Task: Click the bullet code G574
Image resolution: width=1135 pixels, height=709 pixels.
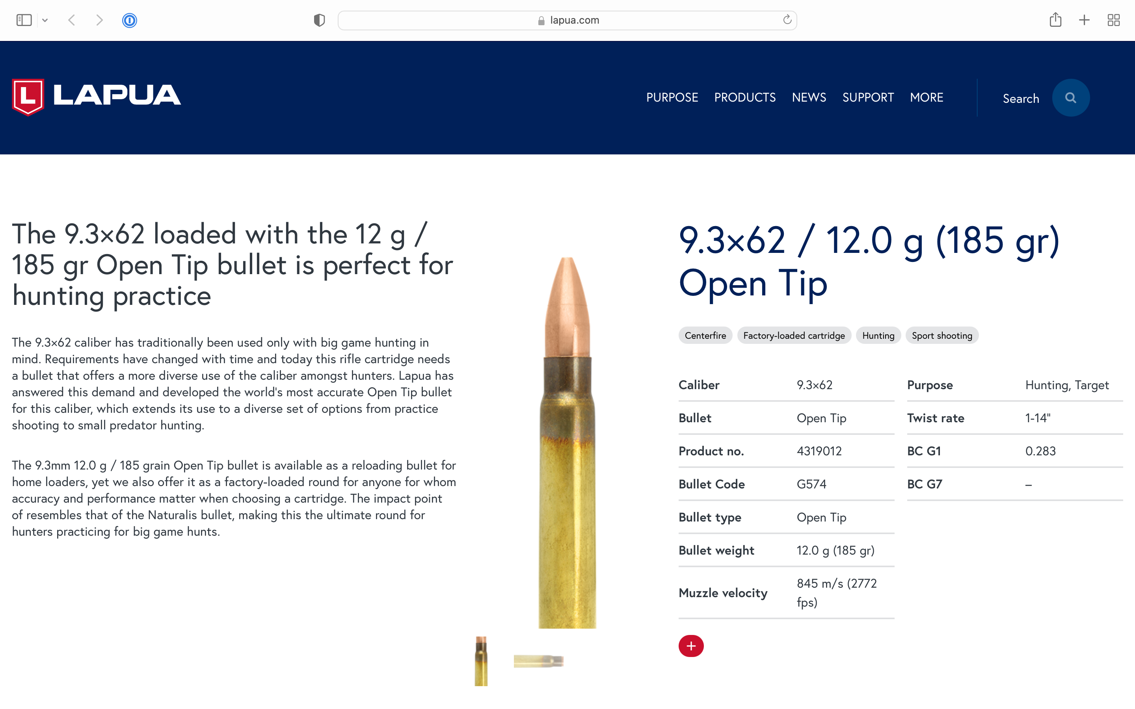Action: [811, 484]
